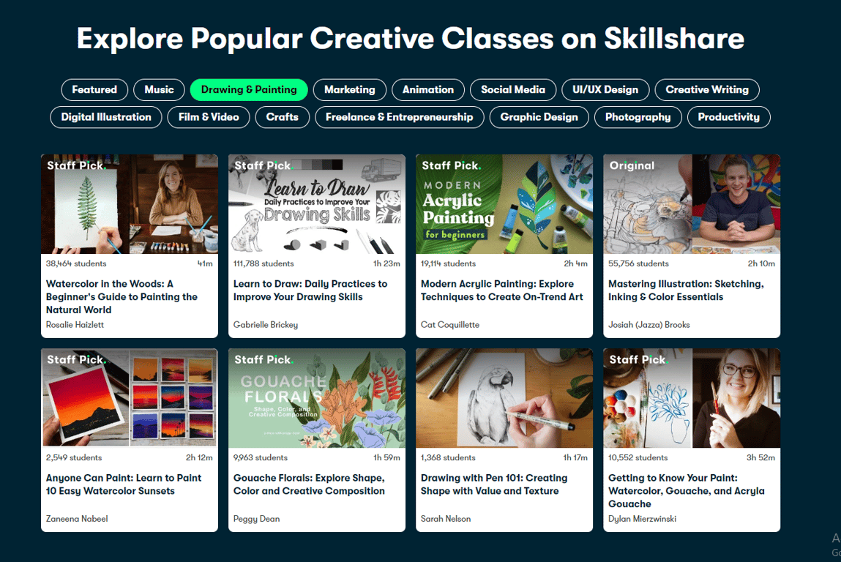Open instructor Cat Coquillette's name

(450, 324)
